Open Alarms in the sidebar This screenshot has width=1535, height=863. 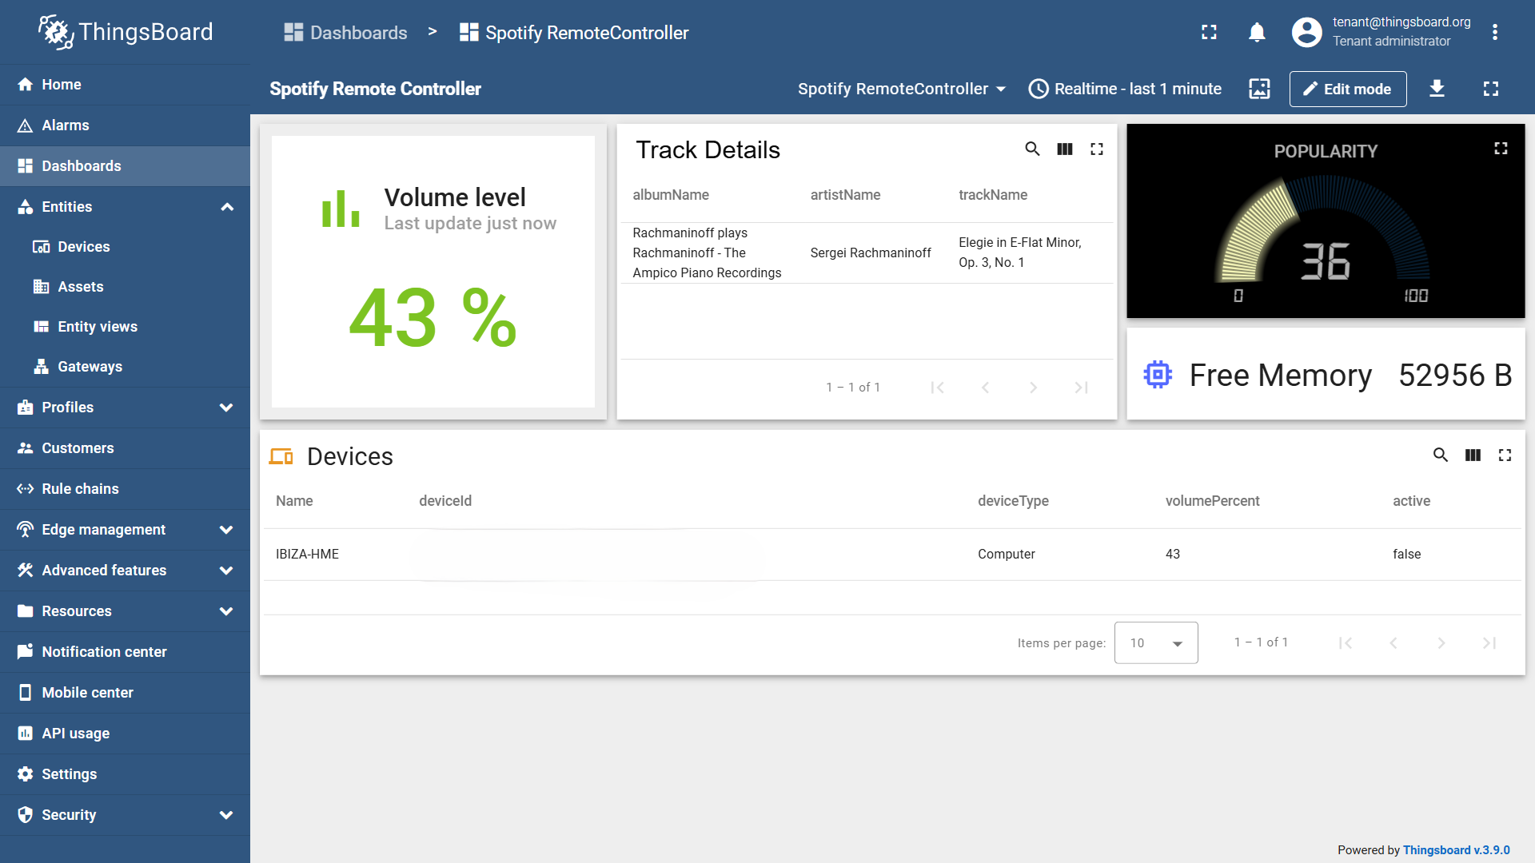(x=125, y=125)
